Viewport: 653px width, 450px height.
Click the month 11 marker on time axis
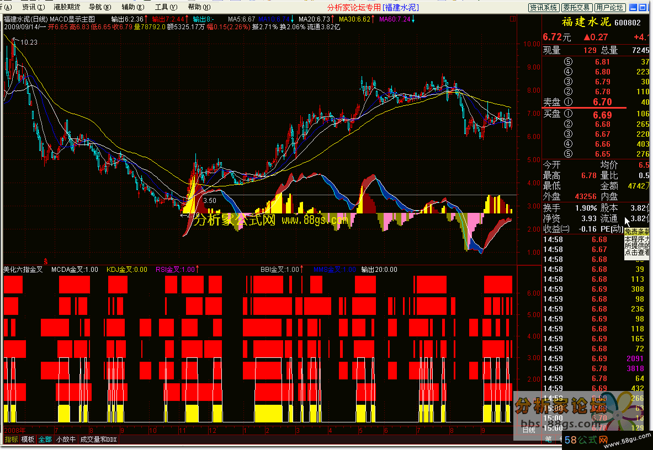[x=182, y=431]
